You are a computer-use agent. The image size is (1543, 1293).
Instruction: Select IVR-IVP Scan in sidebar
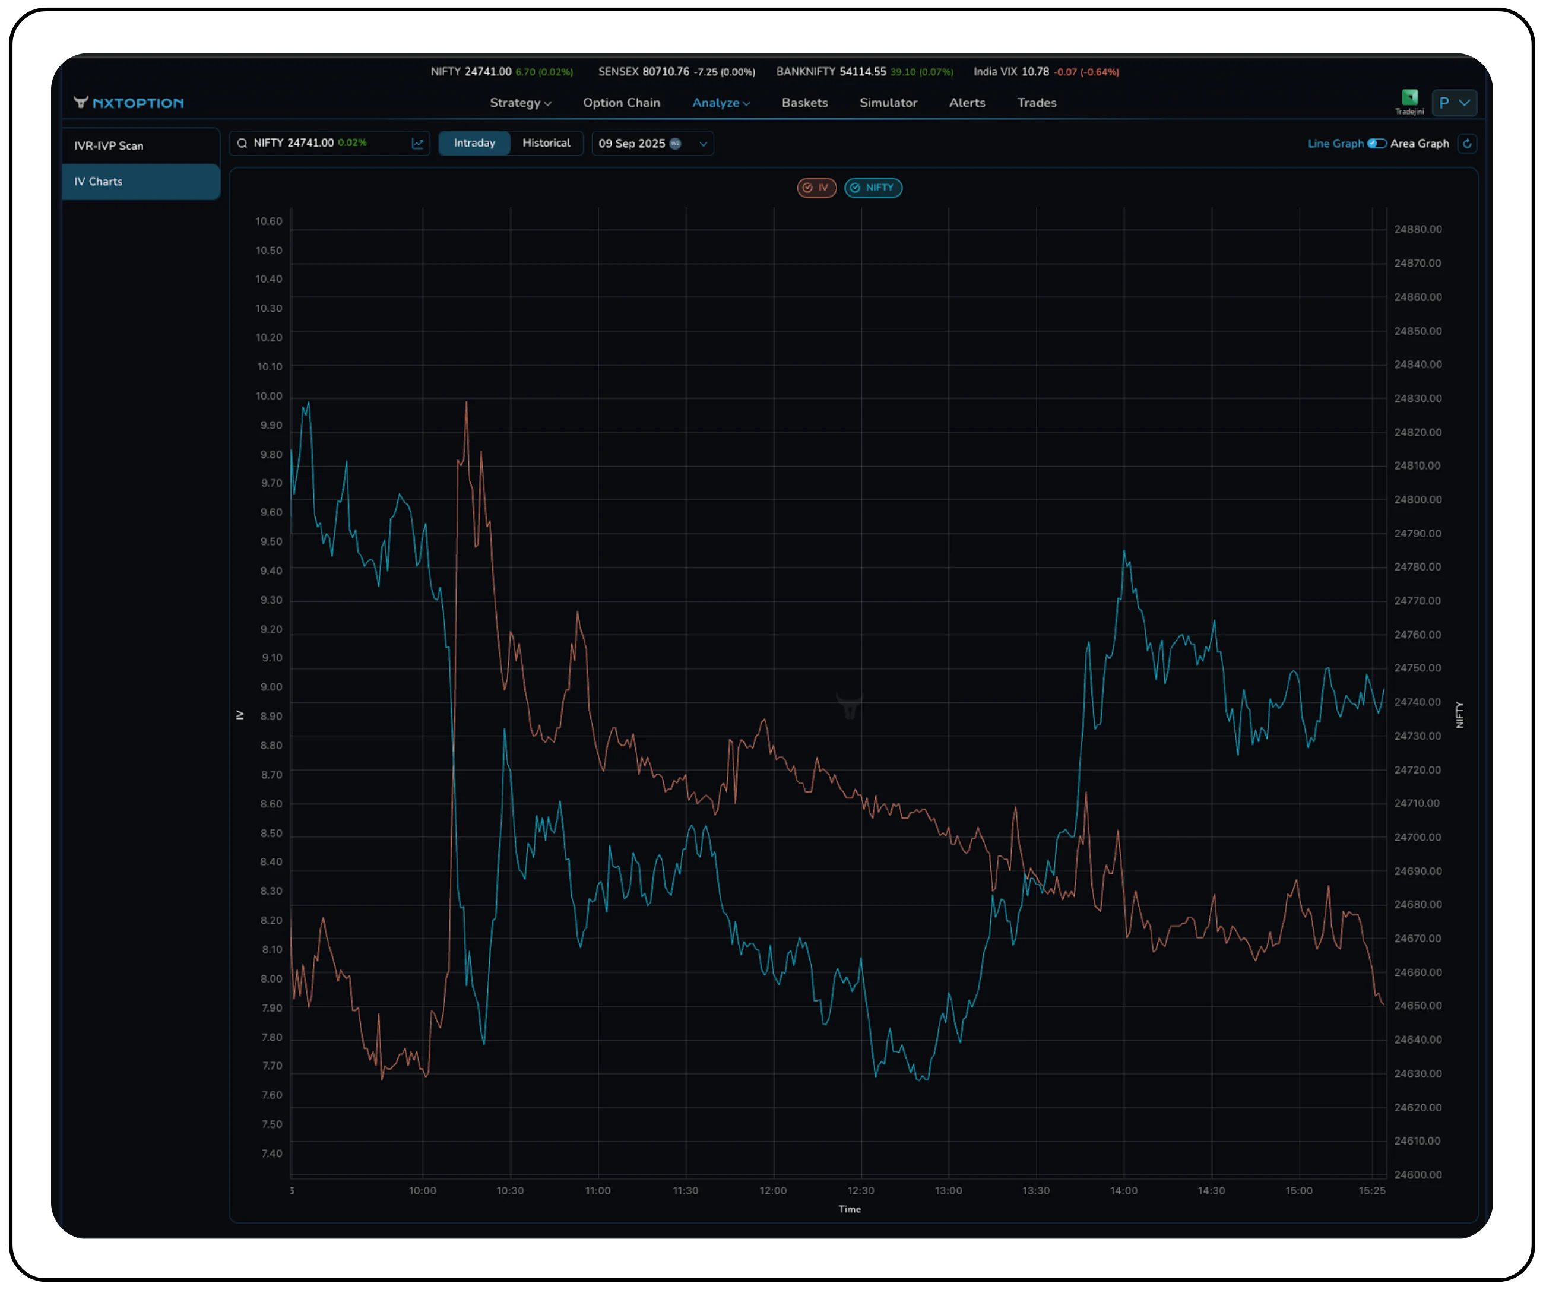click(x=109, y=146)
